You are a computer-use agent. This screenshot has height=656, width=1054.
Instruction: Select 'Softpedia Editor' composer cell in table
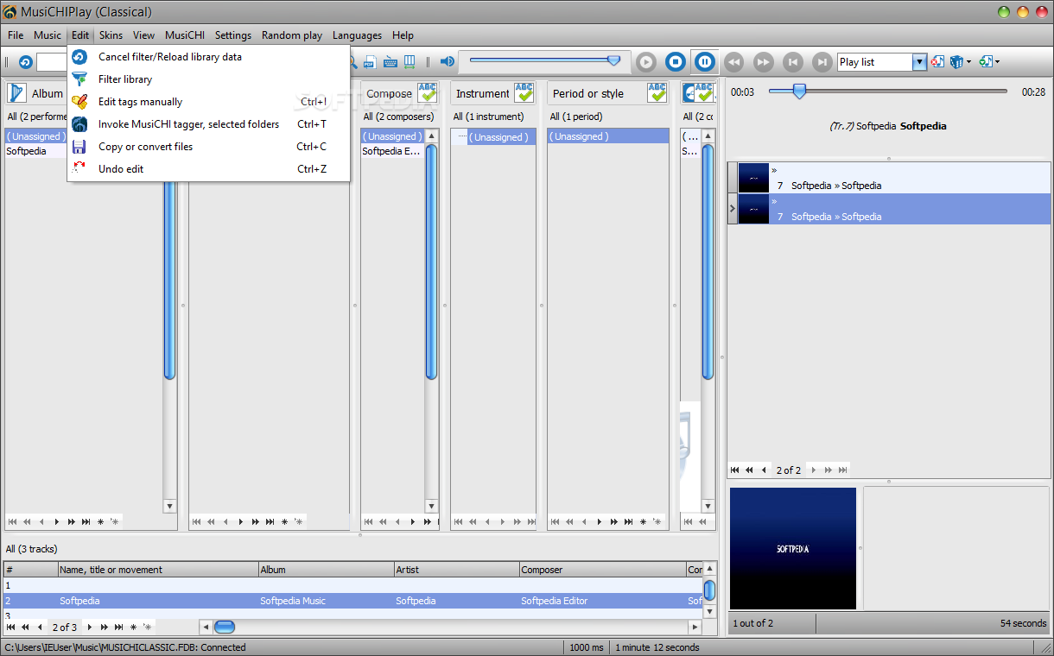pyautogui.click(x=603, y=601)
